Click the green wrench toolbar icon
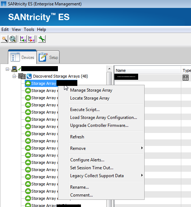The width and height of the screenshot is (191, 207). pyautogui.click(x=42, y=39)
